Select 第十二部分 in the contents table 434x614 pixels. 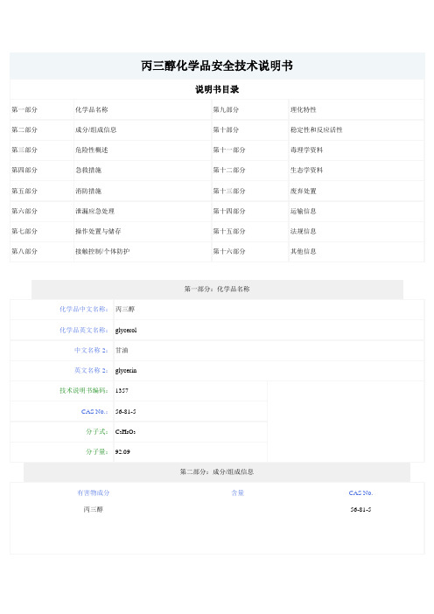(229, 170)
